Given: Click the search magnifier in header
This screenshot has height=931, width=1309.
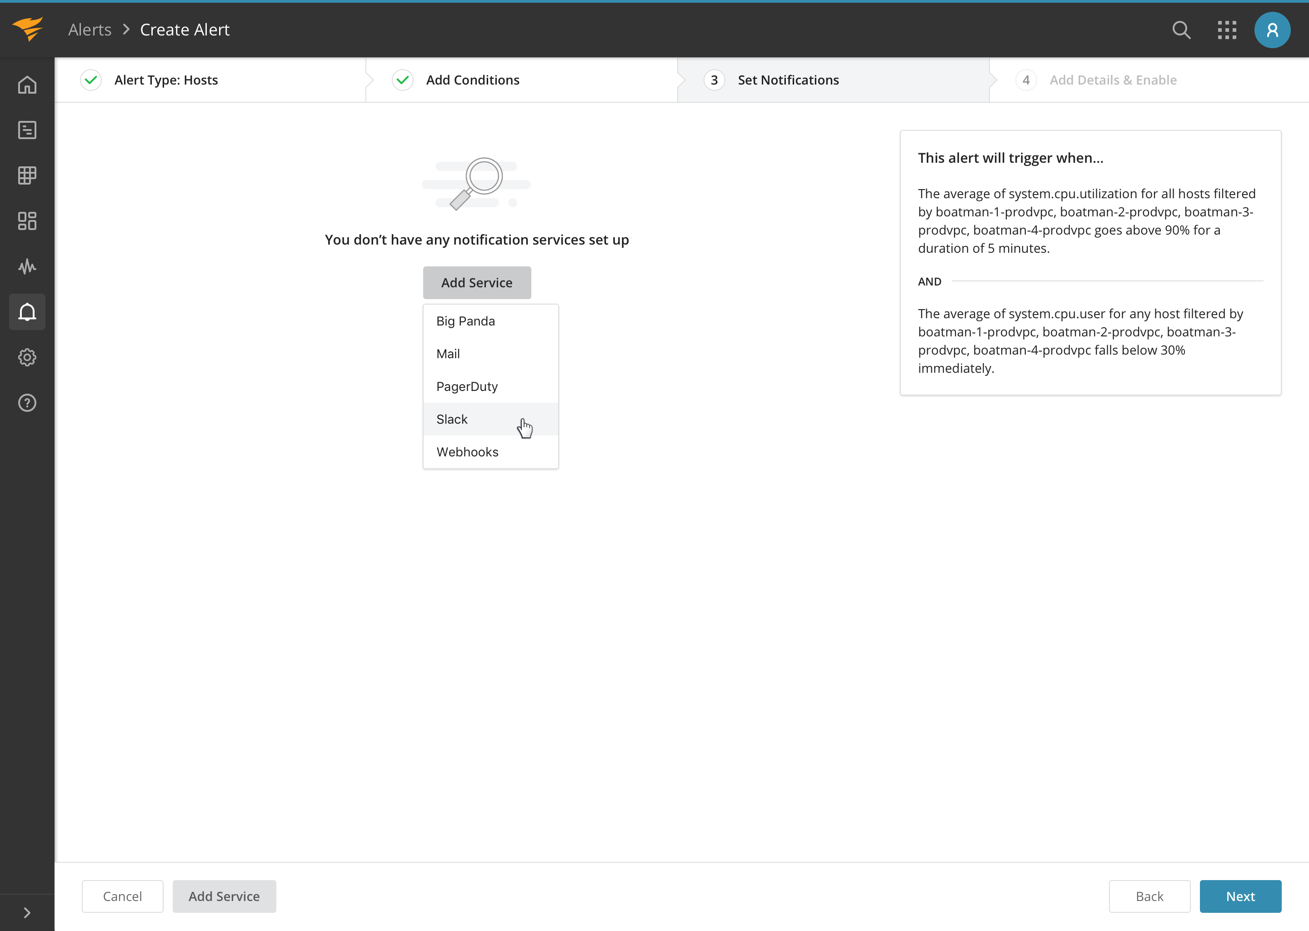Looking at the screenshot, I should click(1181, 30).
